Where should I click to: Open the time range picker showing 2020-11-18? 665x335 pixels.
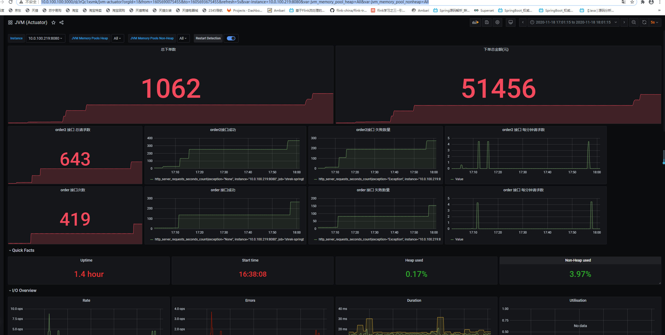[573, 22]
